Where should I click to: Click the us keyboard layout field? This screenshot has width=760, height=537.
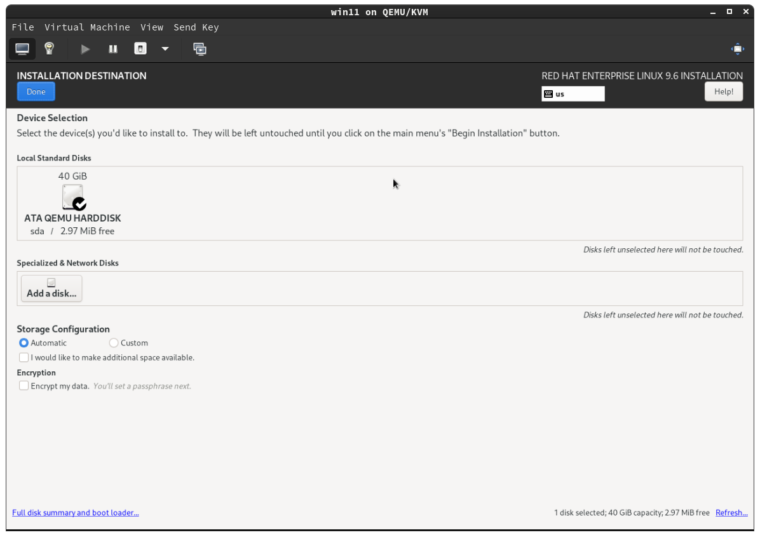coord(573,94)
